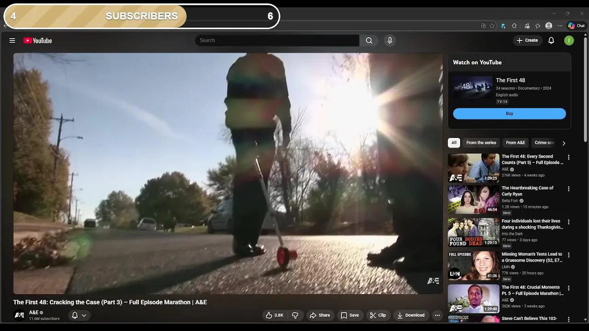The height and width of the screenshot is (331, 589).
Task: Open Bella Fiori channel name
Action: pyautogui.click(x=510, y=201)
